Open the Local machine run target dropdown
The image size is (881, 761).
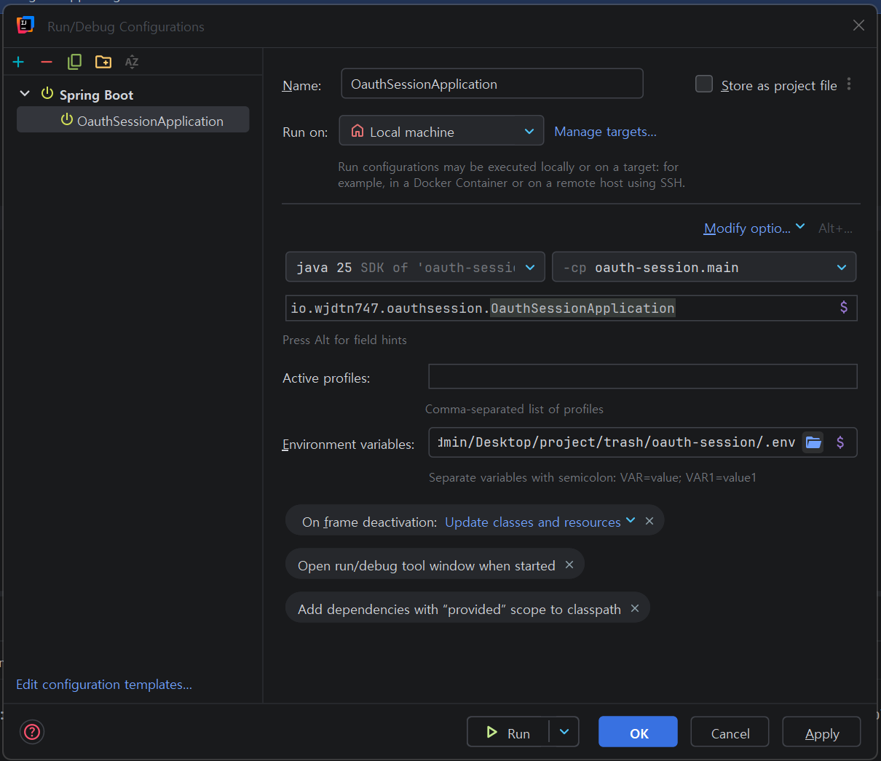click(441, 131)
